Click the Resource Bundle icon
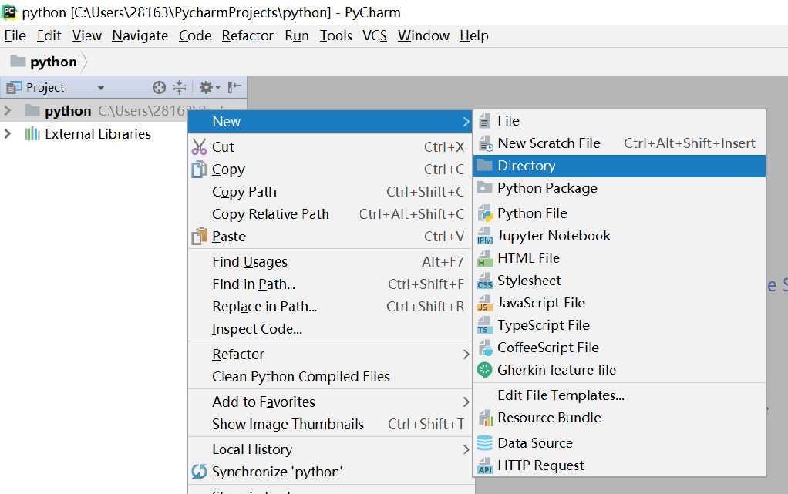 [x=486, y=418]
